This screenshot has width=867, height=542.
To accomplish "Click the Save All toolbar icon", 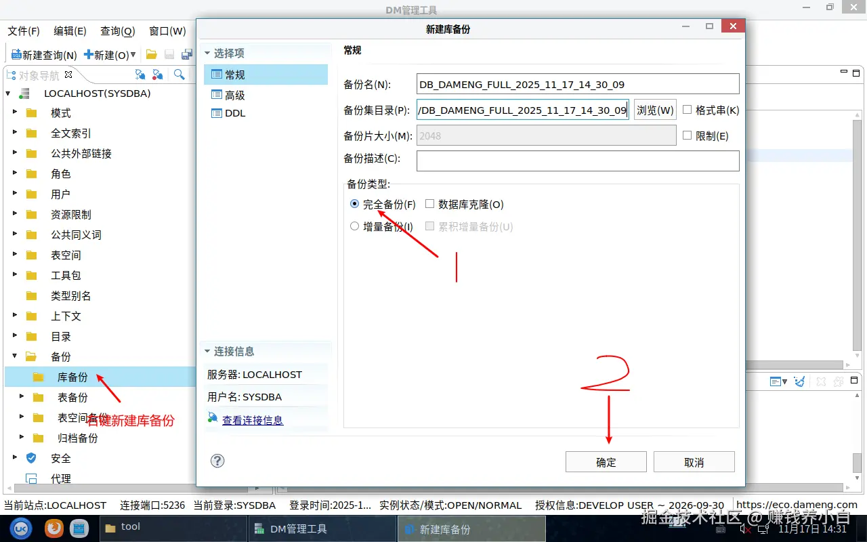I will pos(188,55).
